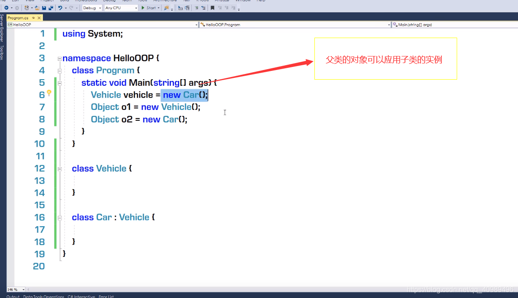Open the Navigate Backward history dropdown
Image resolution: width=518 pixels, height=298 pixels.
[11, 8]
